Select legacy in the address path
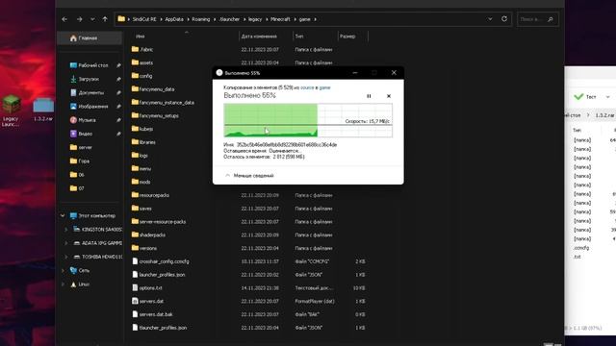 (x=255, y=19)
